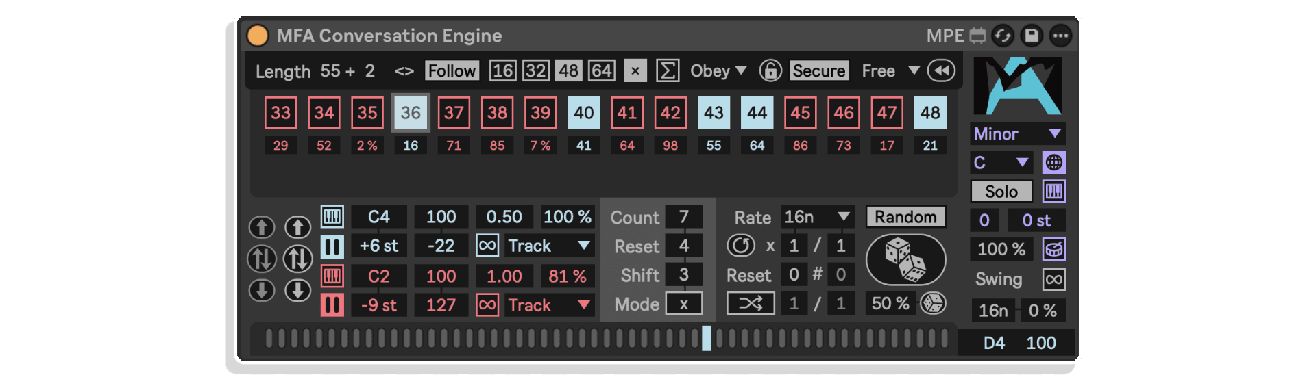Open the Obey dropdown
The height and width of the screenshot is (377, 1316).
click(x=718, y=70)
